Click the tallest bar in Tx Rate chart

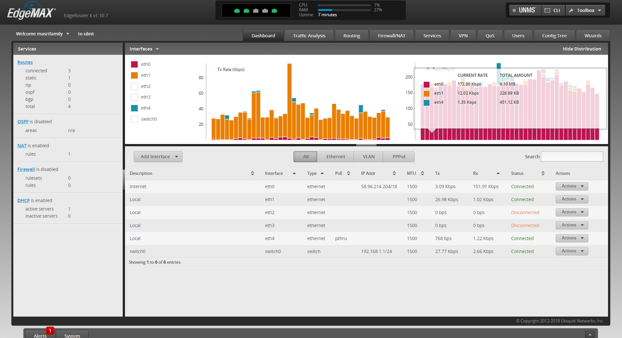(x=289, y=101)
